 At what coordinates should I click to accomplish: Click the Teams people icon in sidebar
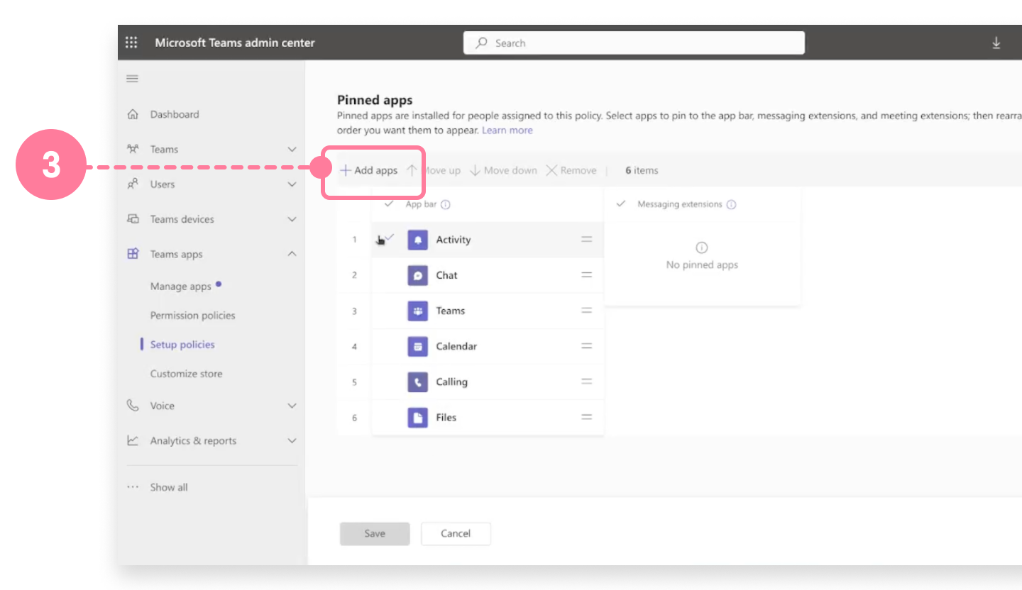132,149
